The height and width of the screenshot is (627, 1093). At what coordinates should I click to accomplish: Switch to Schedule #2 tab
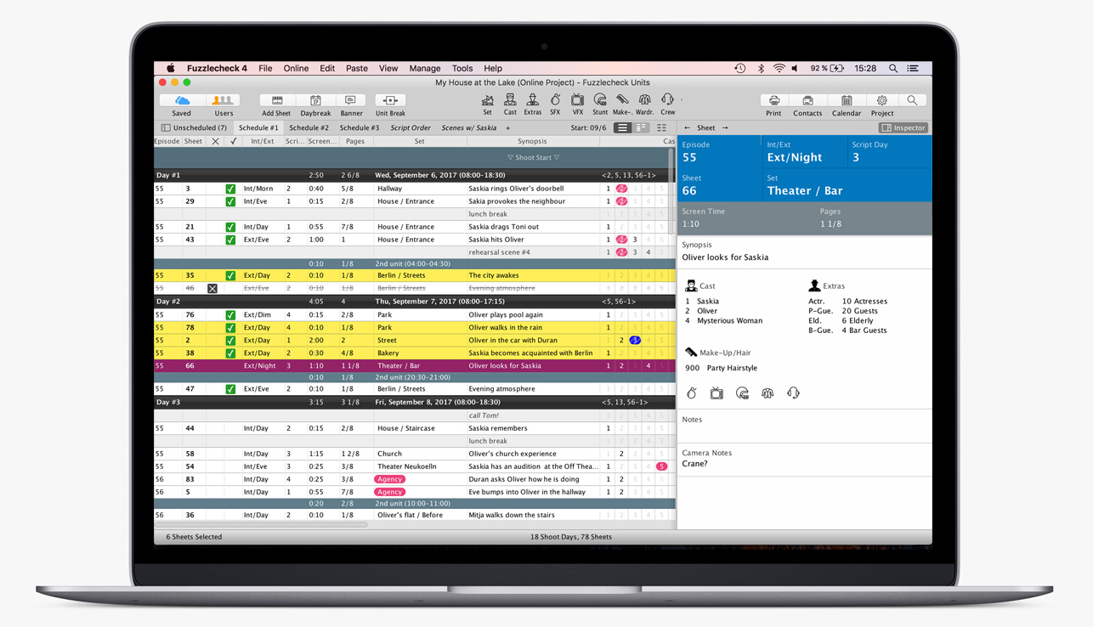pos(309,128)
